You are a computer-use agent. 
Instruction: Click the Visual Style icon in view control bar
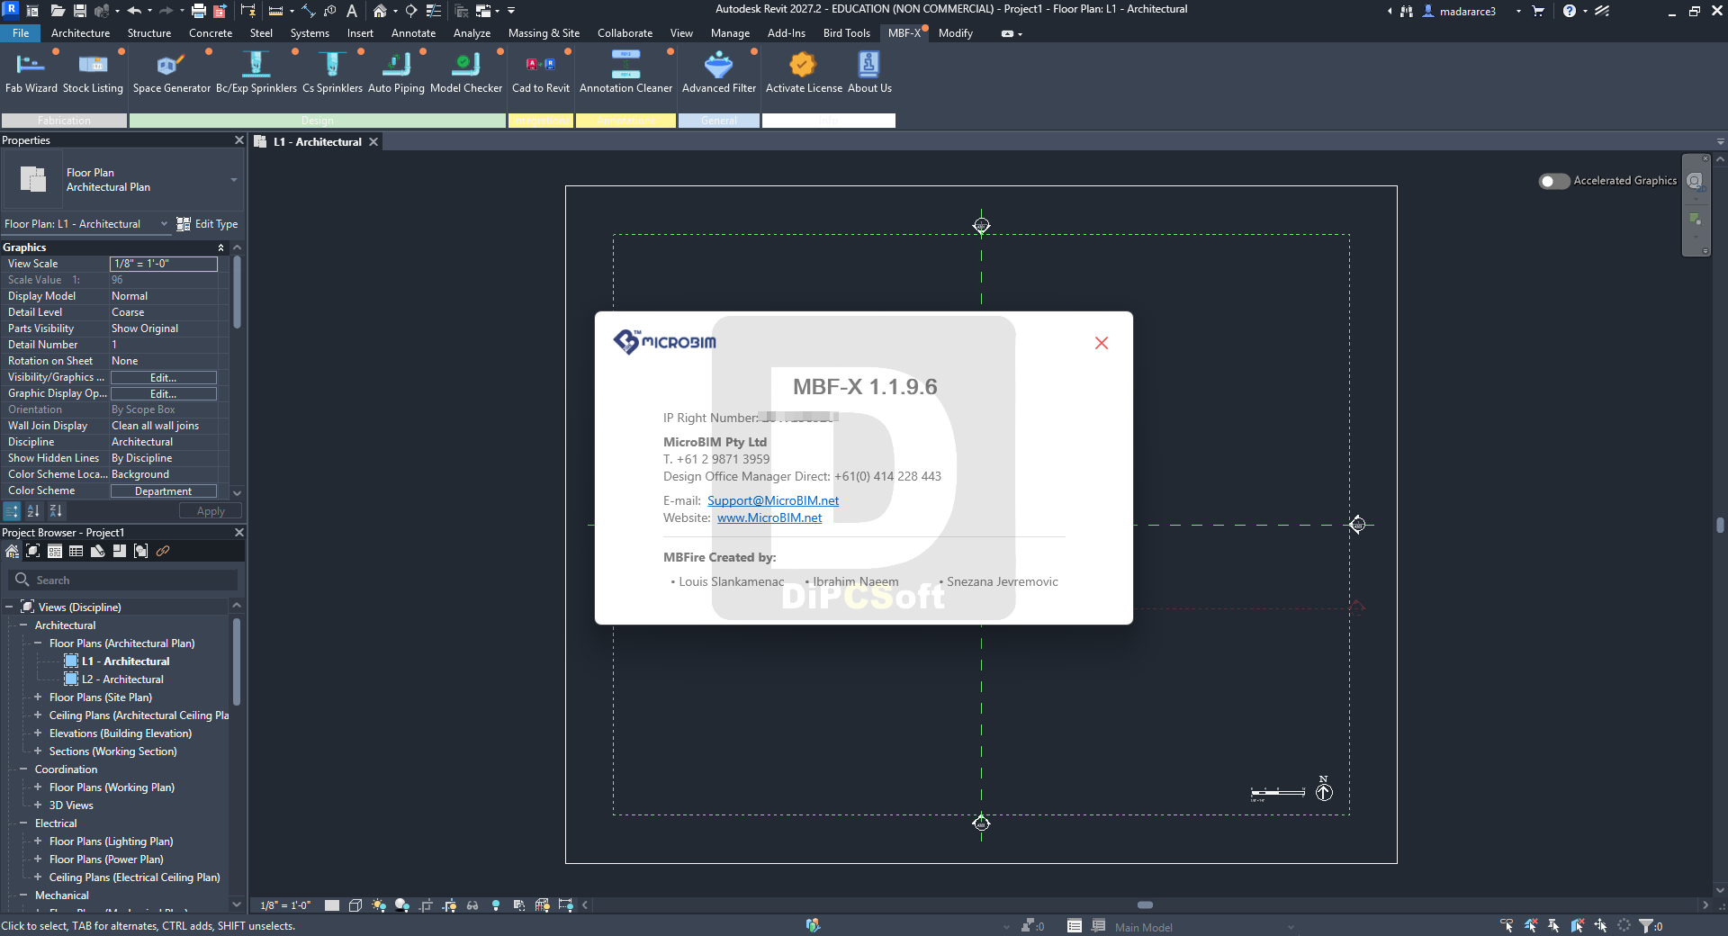pyautogui.click(x=355, y=905)
